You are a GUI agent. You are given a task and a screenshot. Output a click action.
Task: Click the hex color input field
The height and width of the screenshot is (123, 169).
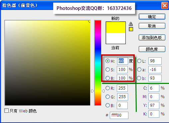click(119, 115)
